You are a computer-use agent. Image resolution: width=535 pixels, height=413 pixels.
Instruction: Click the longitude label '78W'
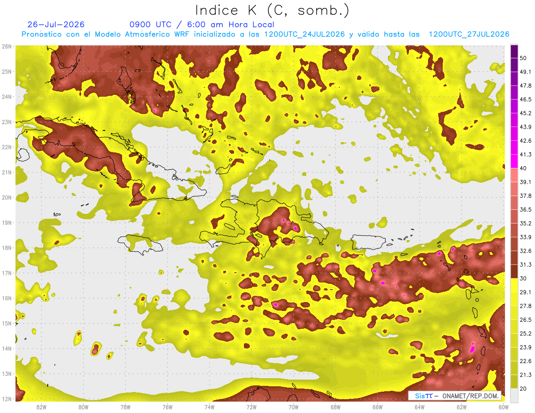(x=125, y=407)
